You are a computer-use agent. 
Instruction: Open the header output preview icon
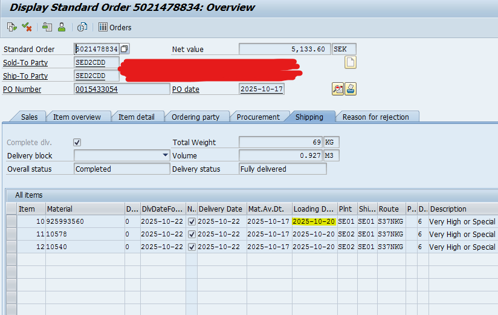47,27
